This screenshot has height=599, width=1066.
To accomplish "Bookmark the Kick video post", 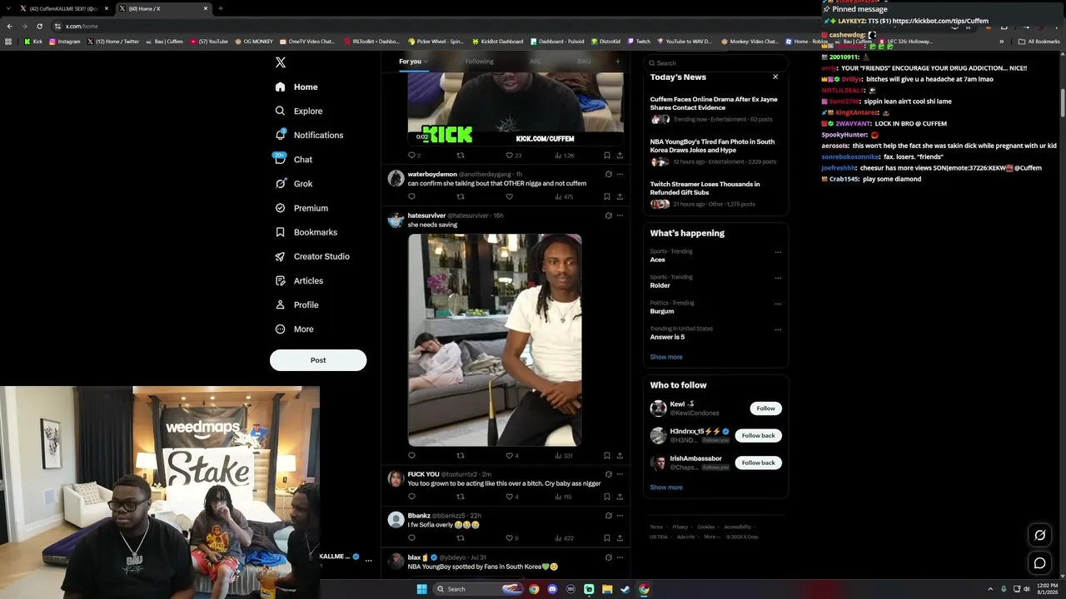I will pos(606,156).
